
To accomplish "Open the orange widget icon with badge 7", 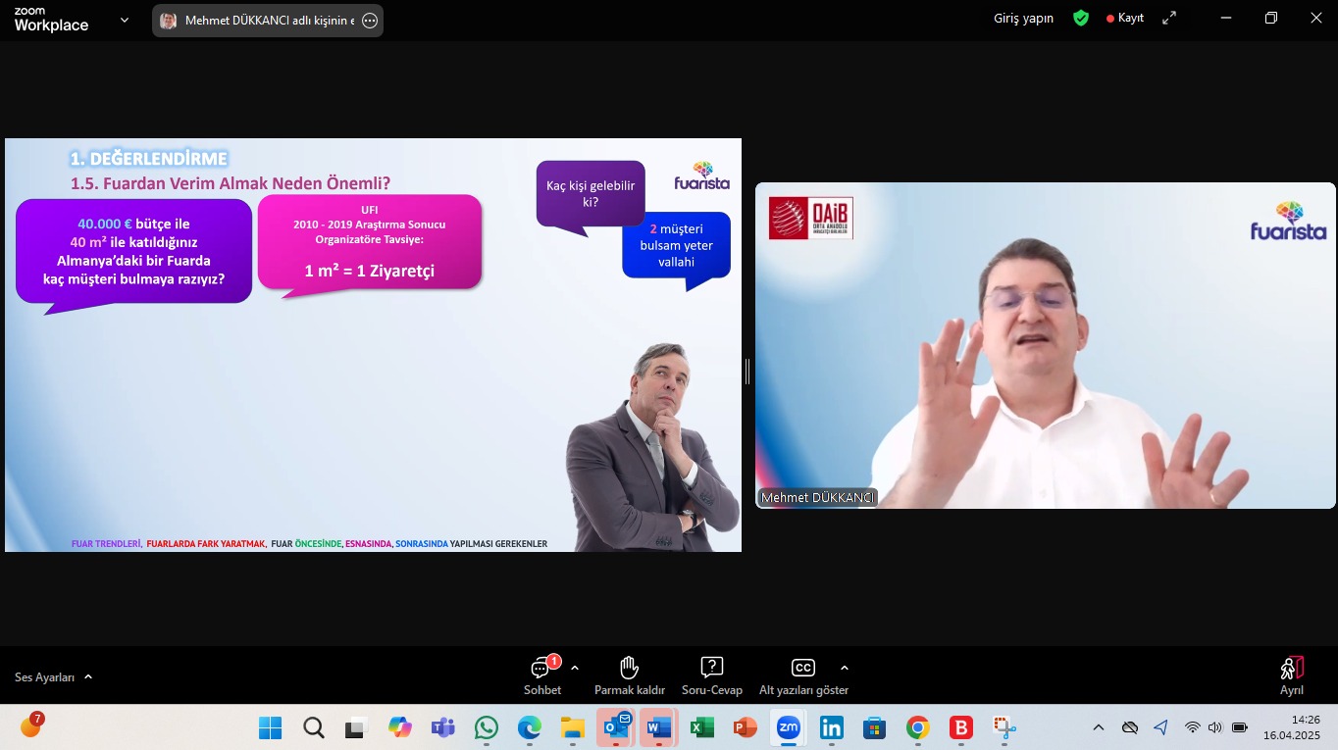I will coord(30,726).
